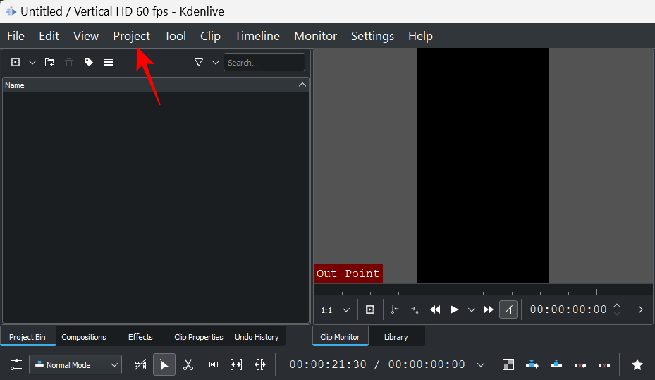Click the Rewind button in monitor
The width and height of the screenshot is (655, 380).
pos(435,309)
